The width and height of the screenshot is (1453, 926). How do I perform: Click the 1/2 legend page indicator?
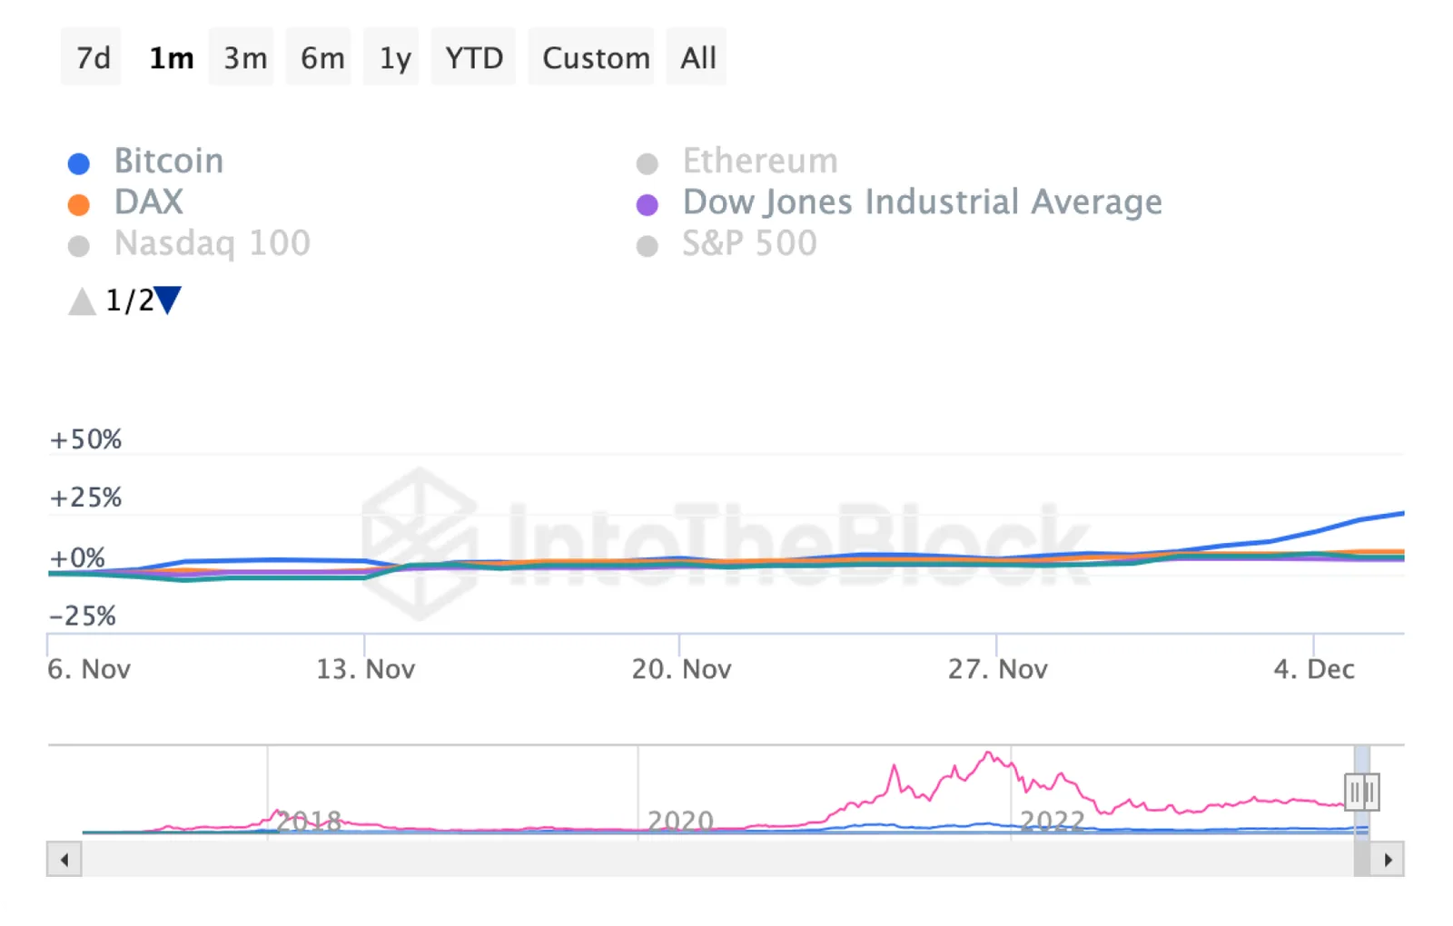pos(129,300)
